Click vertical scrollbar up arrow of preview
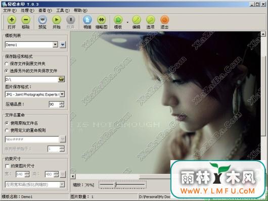Screen dimensions: 268x201 pyautogui.click(x=263, y=34)
